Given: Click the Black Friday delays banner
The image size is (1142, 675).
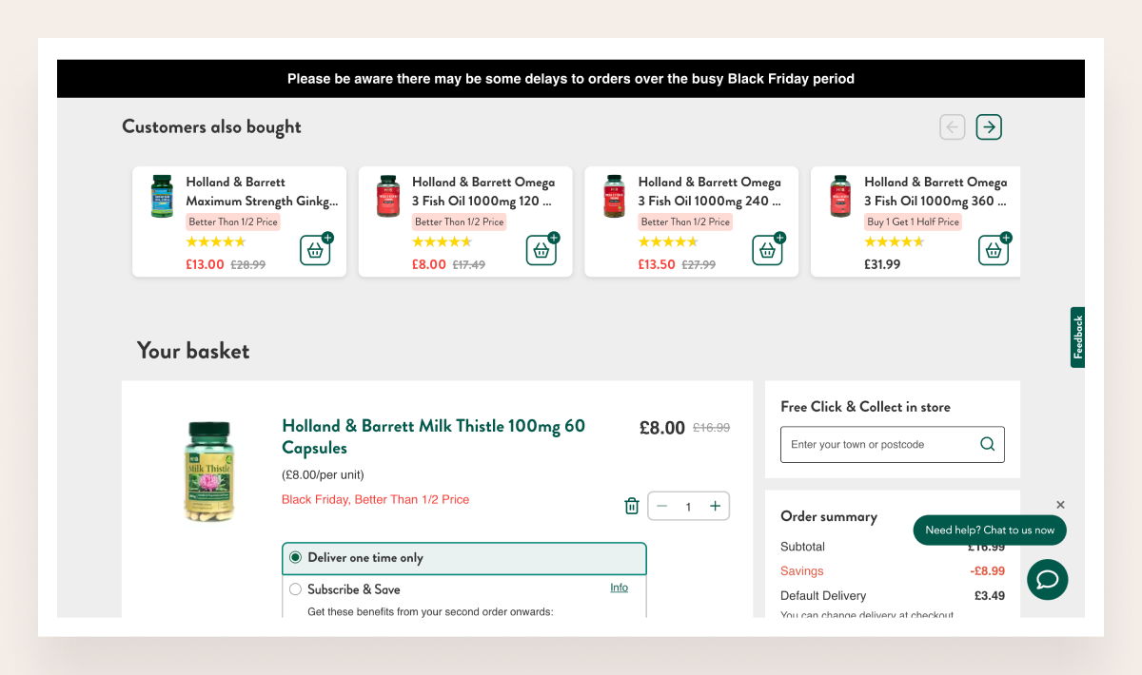Looking at the screenshot, I should (571, 79).
